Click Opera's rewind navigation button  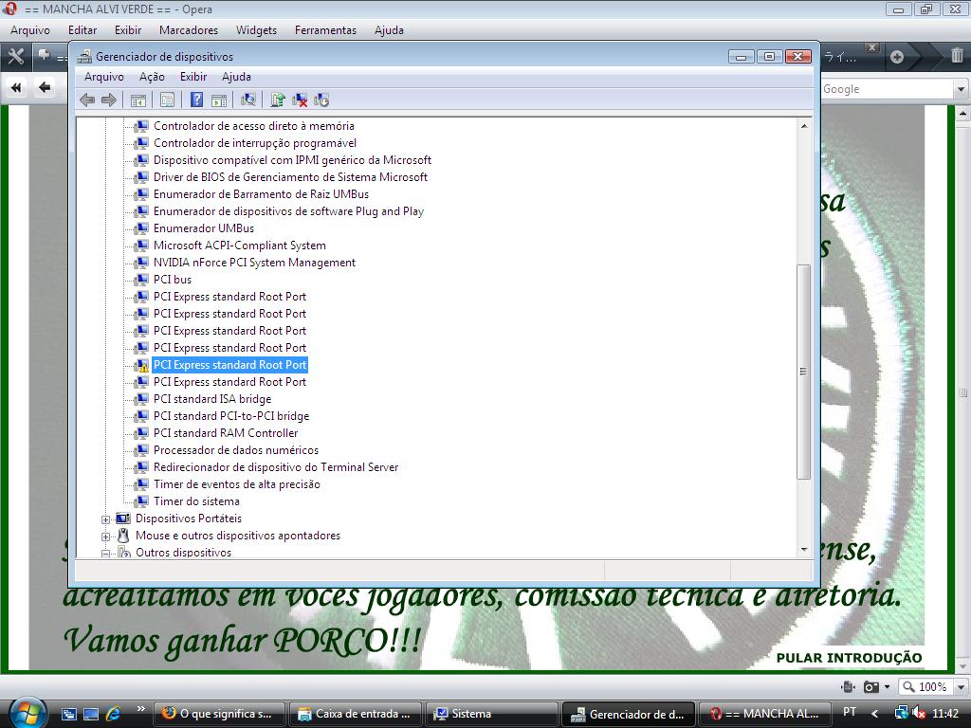point(16,88)
